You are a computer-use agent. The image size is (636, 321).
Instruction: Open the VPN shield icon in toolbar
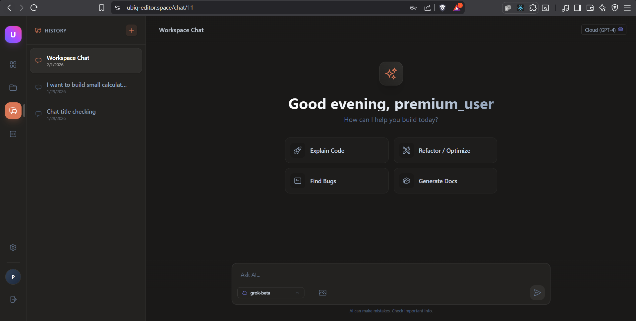click(x=615, y=8)
